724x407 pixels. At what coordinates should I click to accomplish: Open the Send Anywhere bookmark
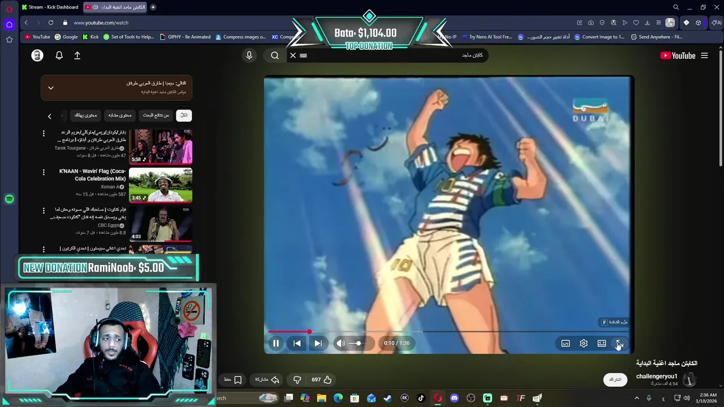click(x=657, y=37)
